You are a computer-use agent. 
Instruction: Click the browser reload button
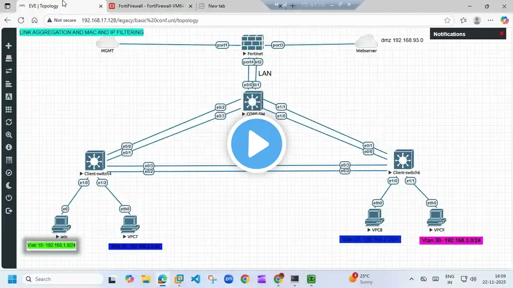(x=21, y=20)
